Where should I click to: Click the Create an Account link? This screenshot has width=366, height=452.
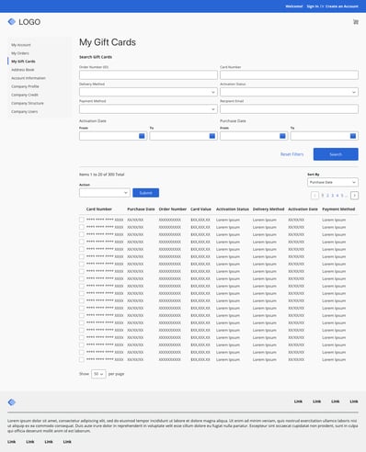pos(342,6)
